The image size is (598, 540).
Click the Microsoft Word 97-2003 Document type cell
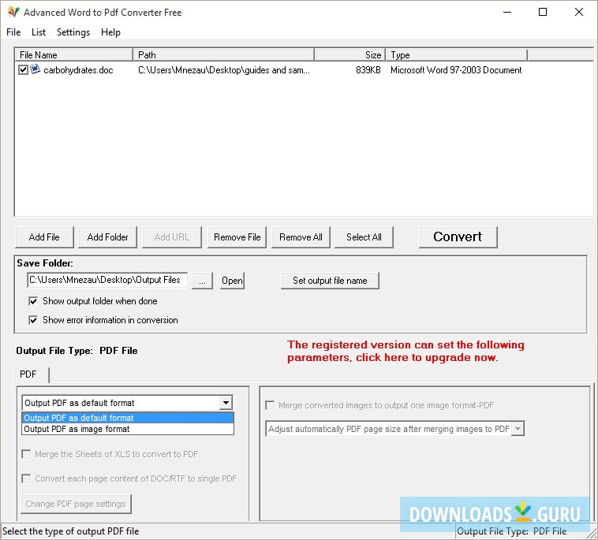tap(456, 70)
